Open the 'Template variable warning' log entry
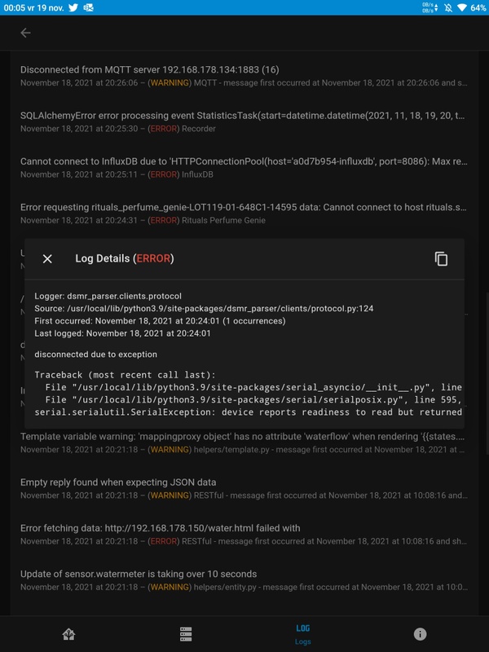489x652 pixels. point(244,443)
